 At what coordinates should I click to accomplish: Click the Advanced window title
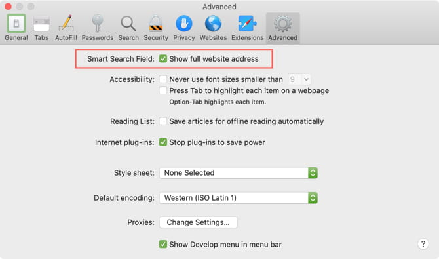coord(220,7)
